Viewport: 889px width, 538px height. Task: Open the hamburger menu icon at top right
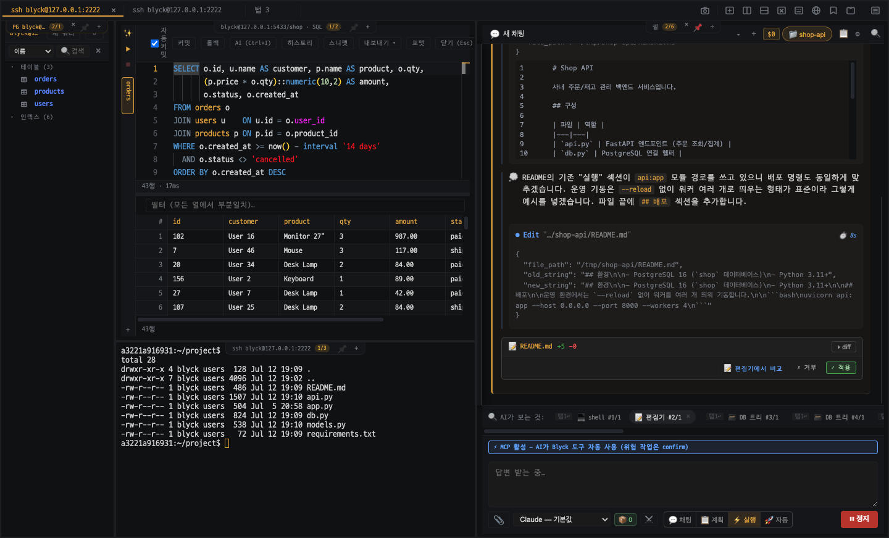(875, 10)
